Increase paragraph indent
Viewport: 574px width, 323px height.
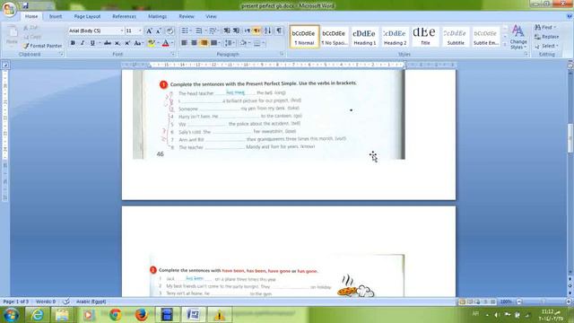(x=237, y=31)
